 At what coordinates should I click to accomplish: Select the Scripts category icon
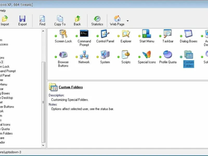(x=126, y=55)
